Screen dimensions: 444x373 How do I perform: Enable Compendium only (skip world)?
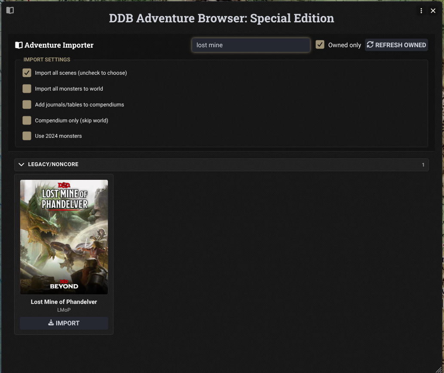(27, 120)
